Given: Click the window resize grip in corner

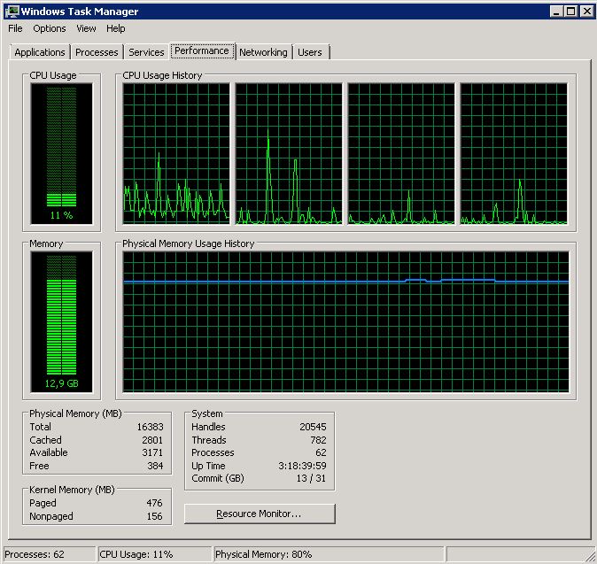Looking at the screenshot, I should [x=589, y=556].
